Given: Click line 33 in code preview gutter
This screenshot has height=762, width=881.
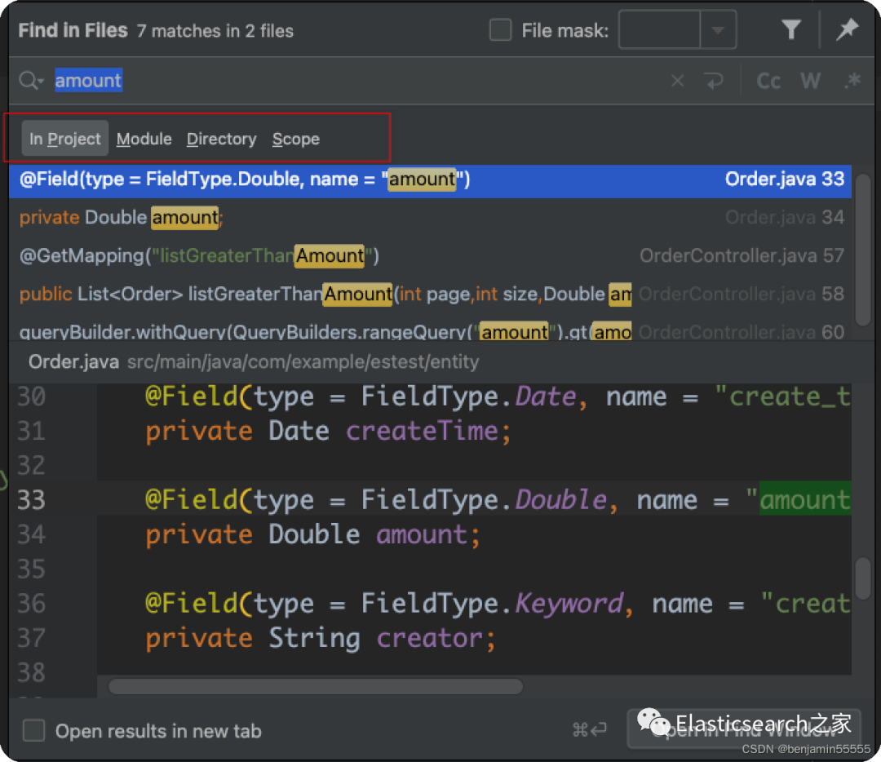Looking at the screenshot, I should click(x=31, y=499).
